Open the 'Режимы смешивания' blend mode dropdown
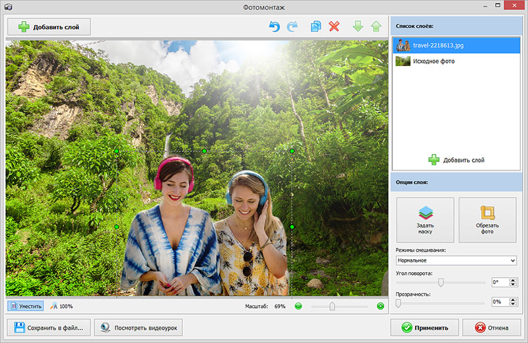528x343 pixels. [456, 260]
